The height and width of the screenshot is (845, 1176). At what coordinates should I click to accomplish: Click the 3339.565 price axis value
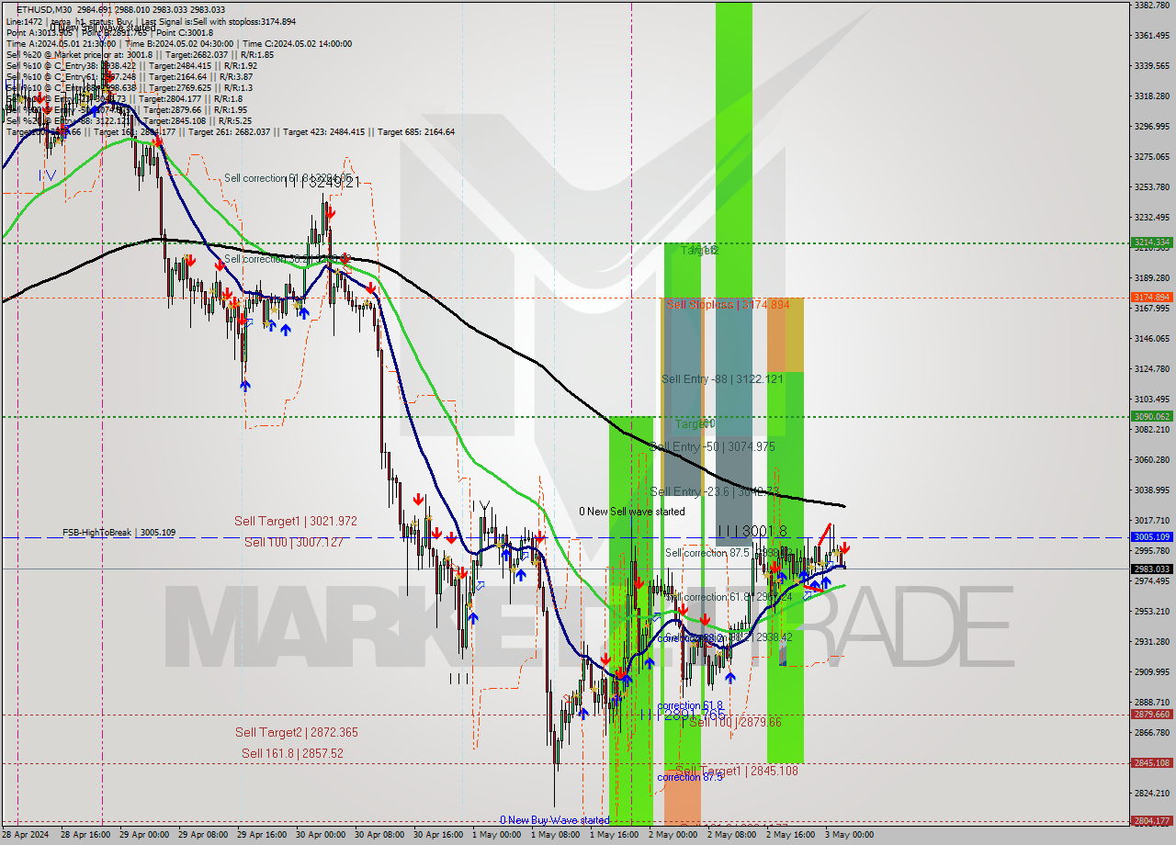1151,66
